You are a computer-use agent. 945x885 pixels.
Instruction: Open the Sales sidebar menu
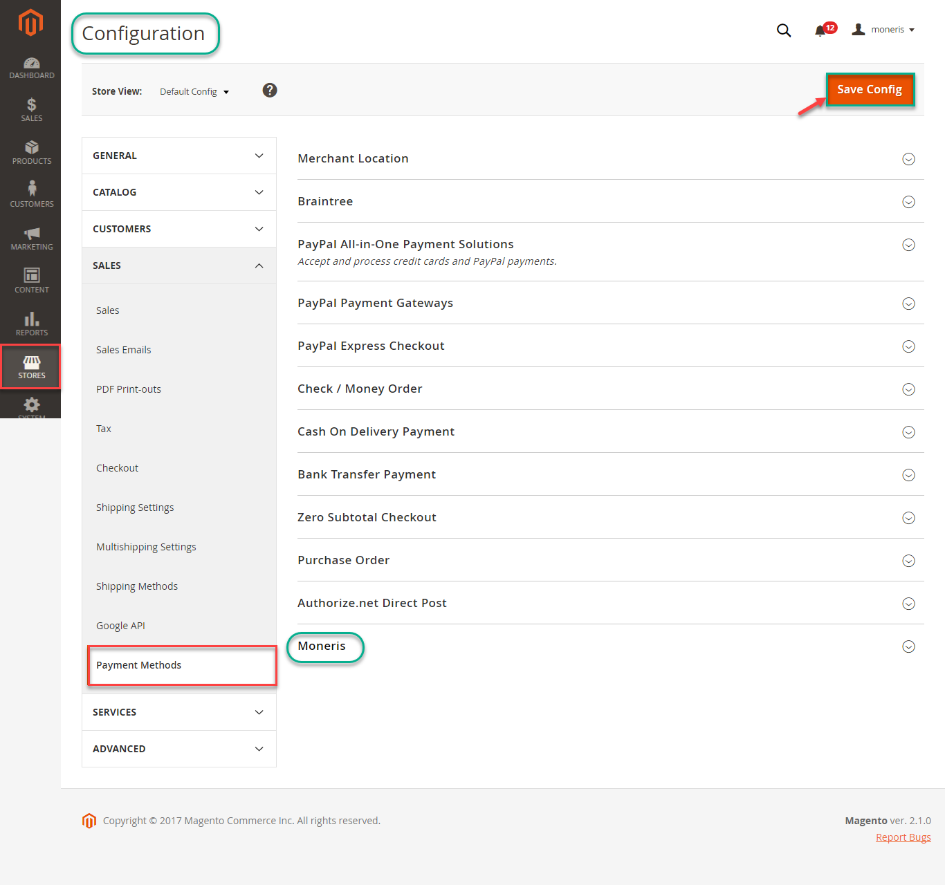tap(32, 110)
